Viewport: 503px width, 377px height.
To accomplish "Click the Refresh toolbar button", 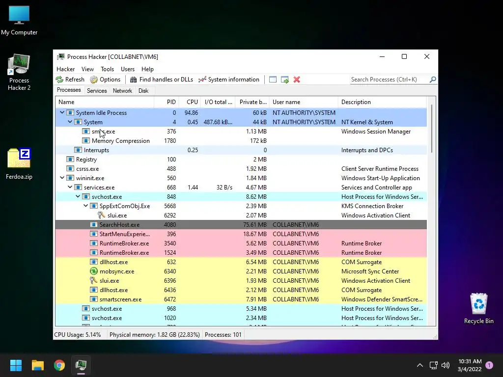I will [x=70, y=80].
